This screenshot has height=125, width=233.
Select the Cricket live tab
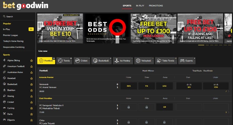coord(82,61)
